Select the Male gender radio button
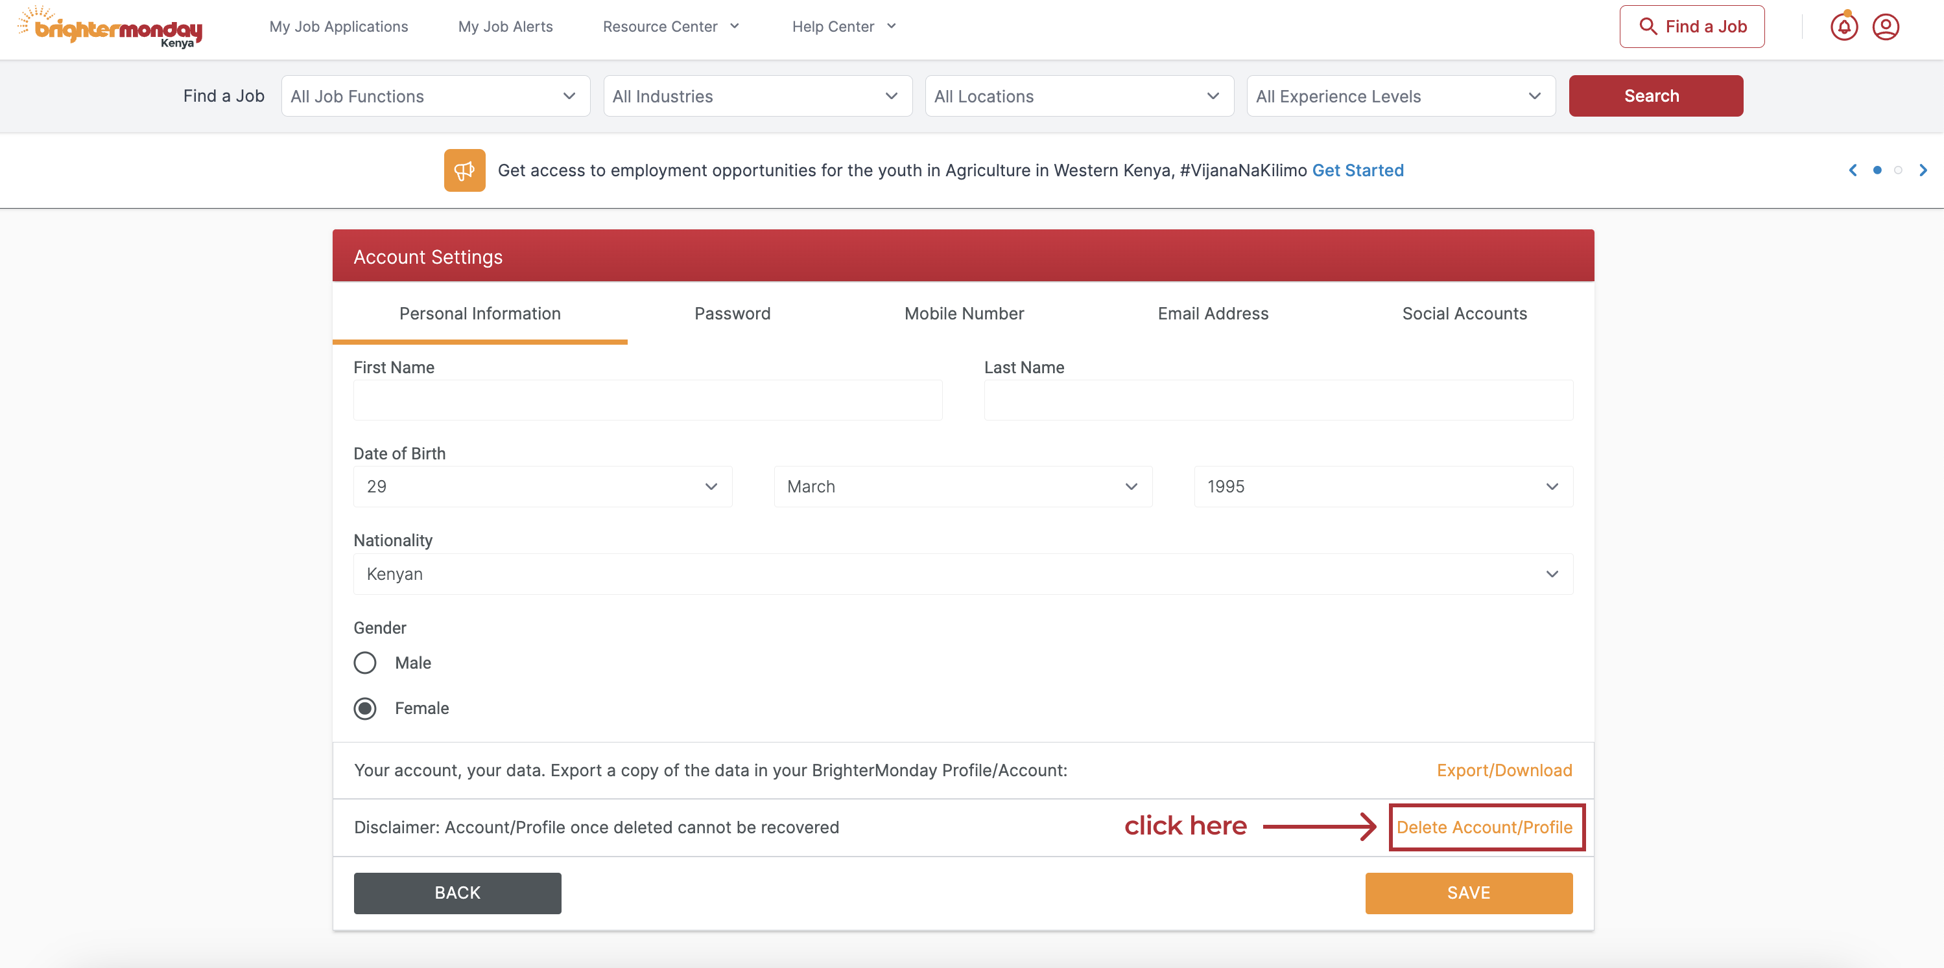 tap(365, 663)
